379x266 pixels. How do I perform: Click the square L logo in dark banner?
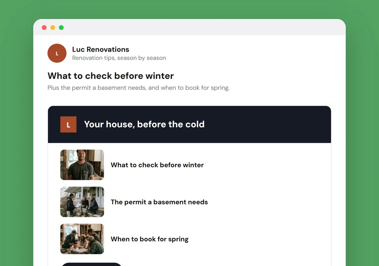68,124
